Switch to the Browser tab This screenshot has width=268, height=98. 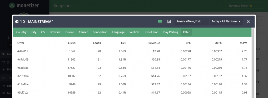55,32
